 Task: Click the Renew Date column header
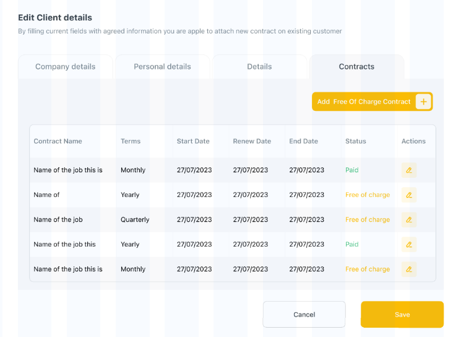click(x=252, y=141)
